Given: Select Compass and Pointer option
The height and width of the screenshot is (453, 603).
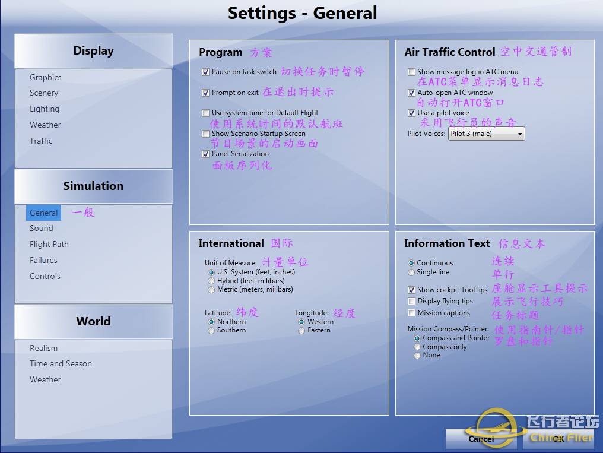Looking at the screenshot, I should pos(417,338).
